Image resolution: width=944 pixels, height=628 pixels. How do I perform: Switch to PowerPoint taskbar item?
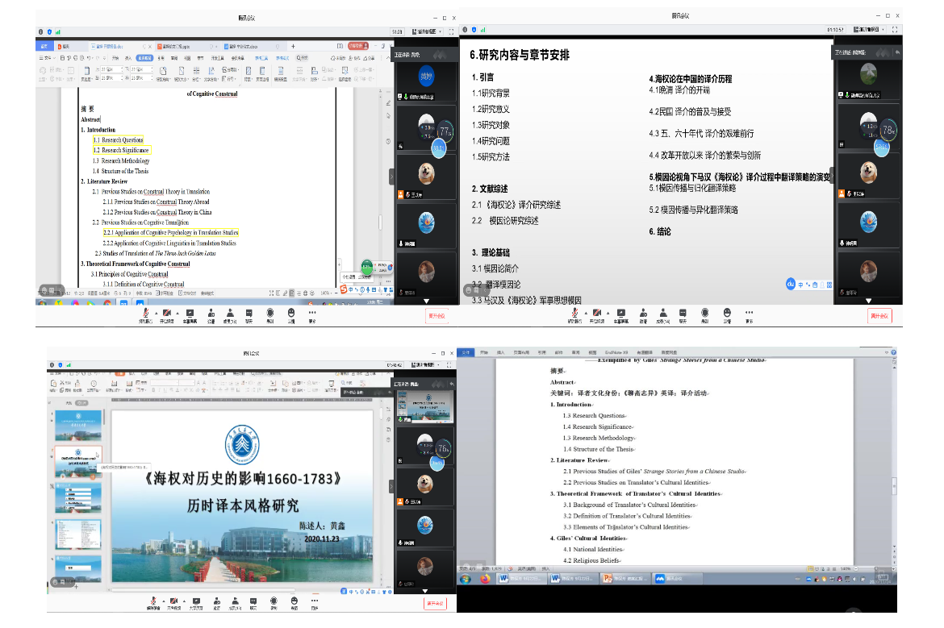(625, 579)
